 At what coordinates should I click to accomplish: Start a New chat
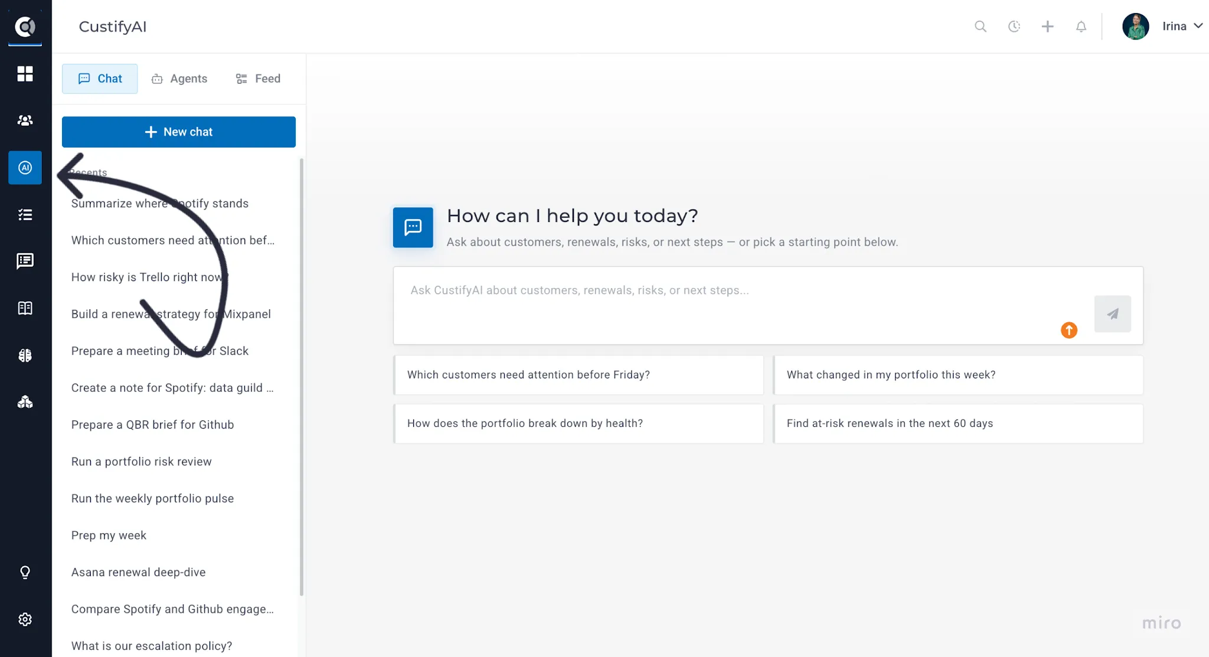(x=179, y=132)
